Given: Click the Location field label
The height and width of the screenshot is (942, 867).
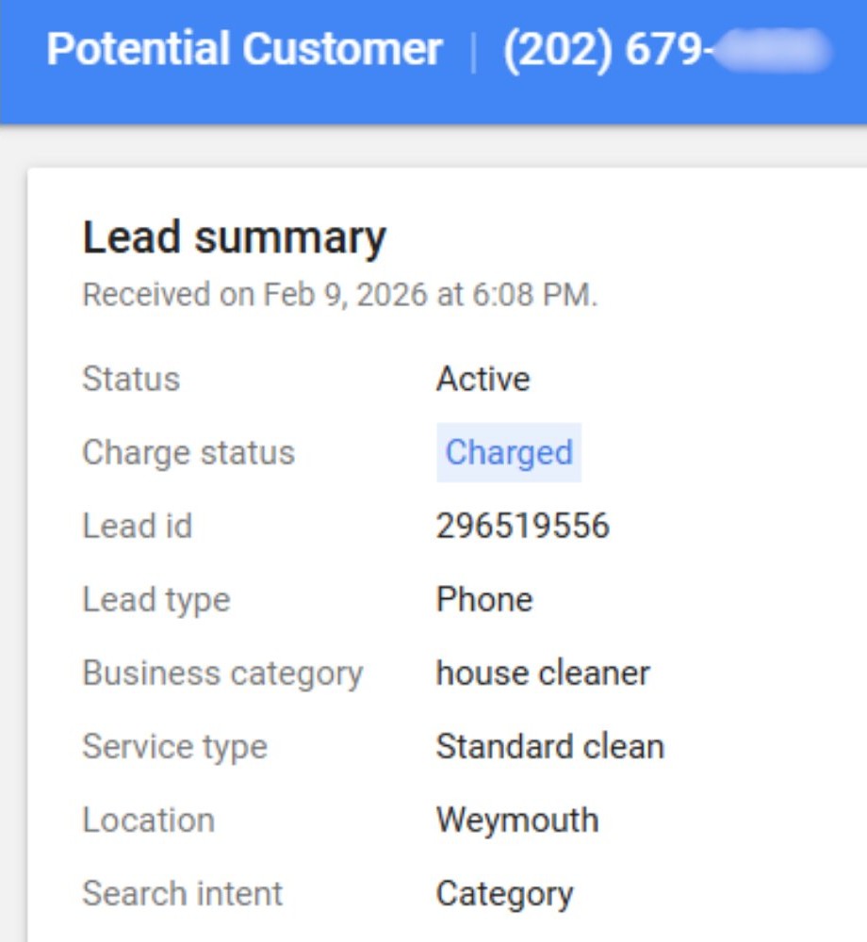Looking at the screenshot, I should tap(148, 820).
